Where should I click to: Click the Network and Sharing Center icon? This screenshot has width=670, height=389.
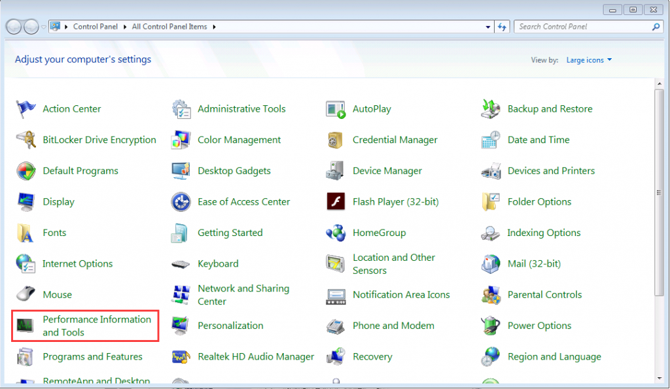[x=181, y=295]
